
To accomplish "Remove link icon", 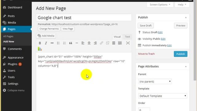I will click(107, 43).
